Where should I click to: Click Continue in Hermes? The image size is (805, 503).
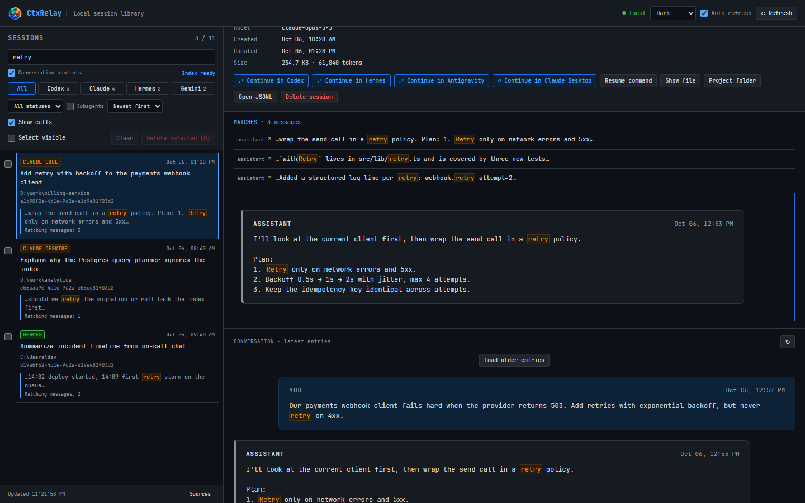pos(351,81)
